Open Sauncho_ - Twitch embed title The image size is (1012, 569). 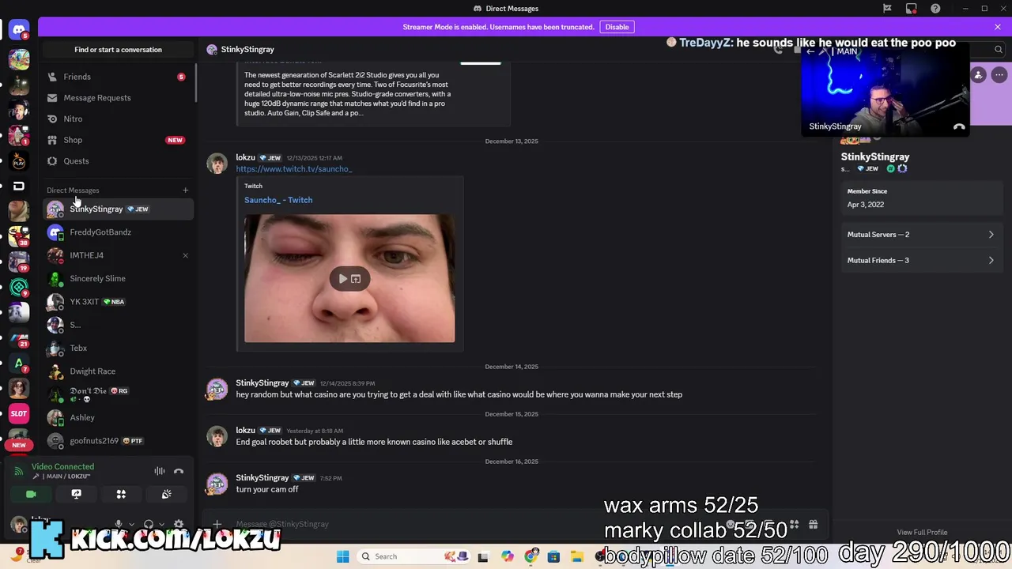click(278, 200)
